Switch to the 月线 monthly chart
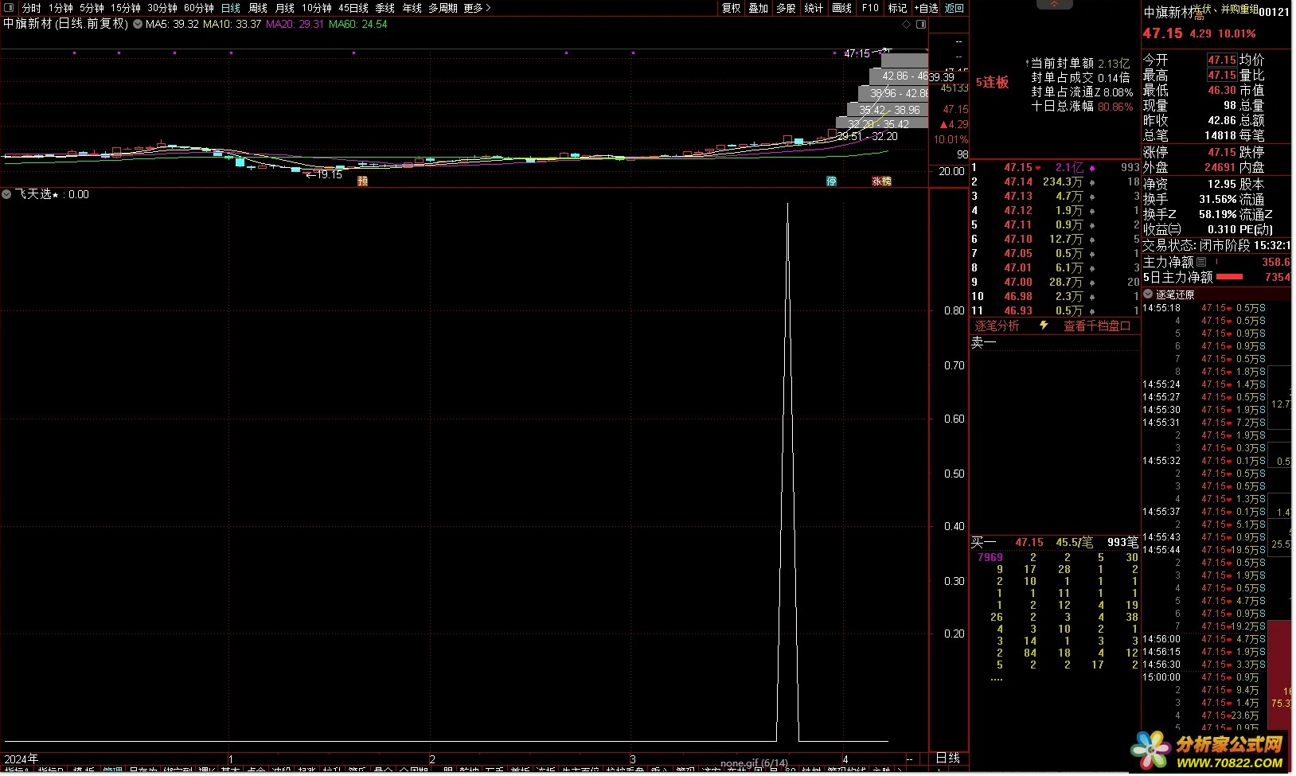This screenshot has width=1296, height=776. pyautogui.click(x=285, y=8)
